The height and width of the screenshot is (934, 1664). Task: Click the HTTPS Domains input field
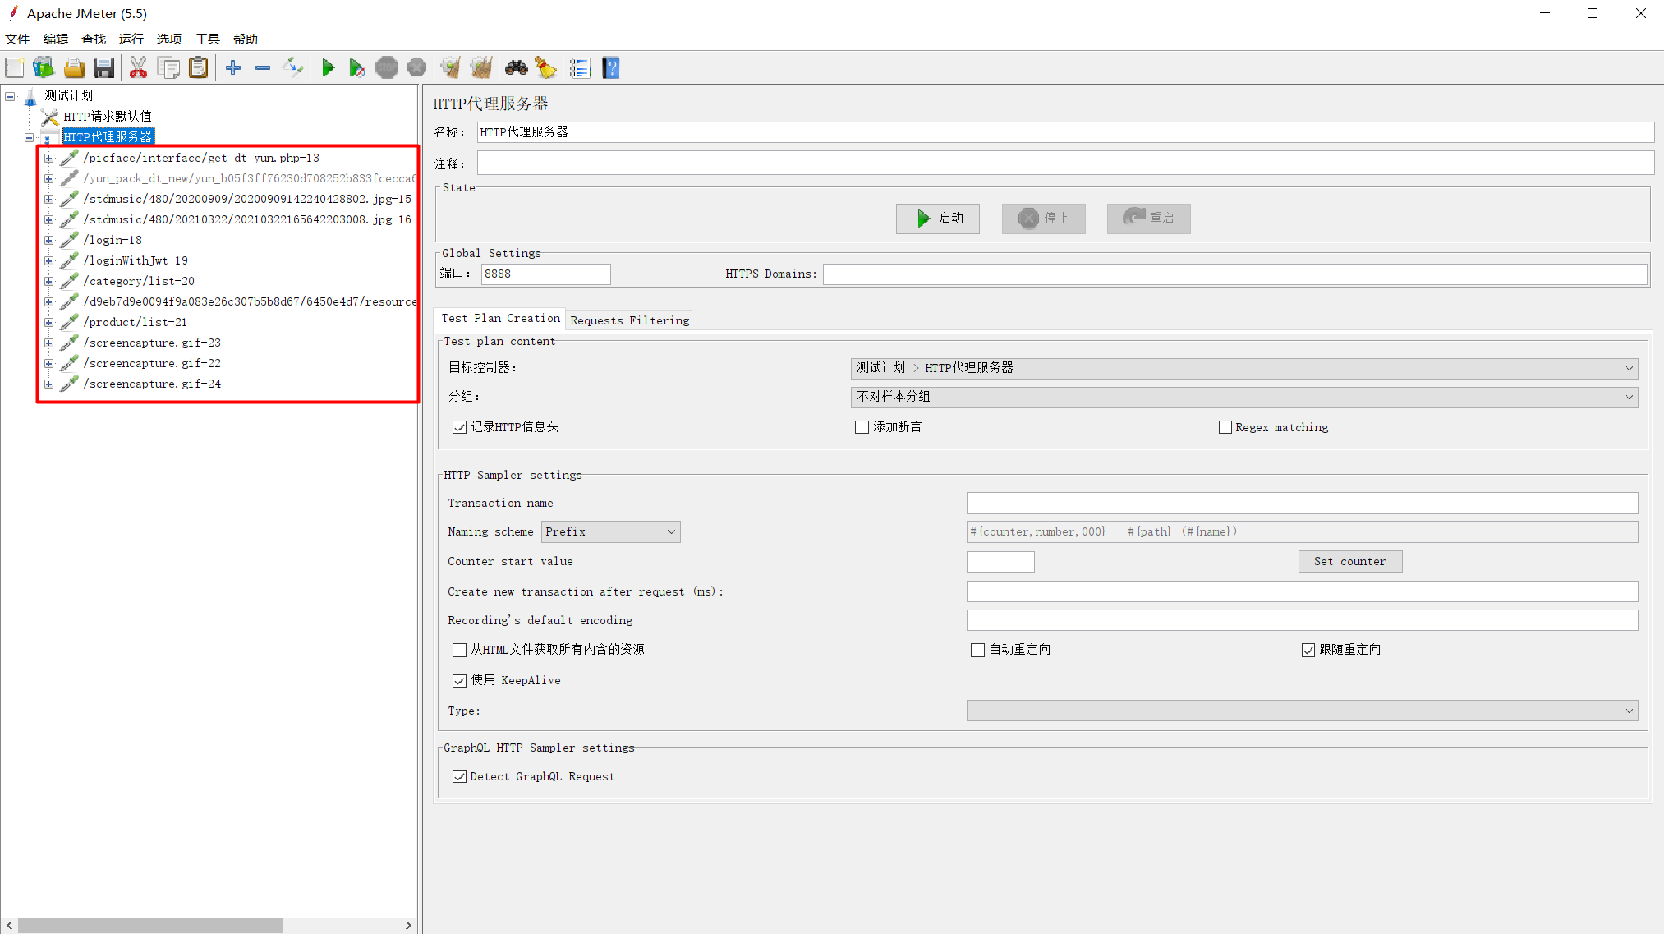coord(1234,274)
